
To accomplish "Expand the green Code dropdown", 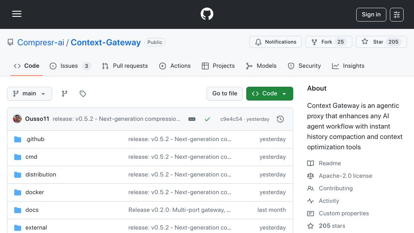I will pyautogui.click(x=270, y=94).
